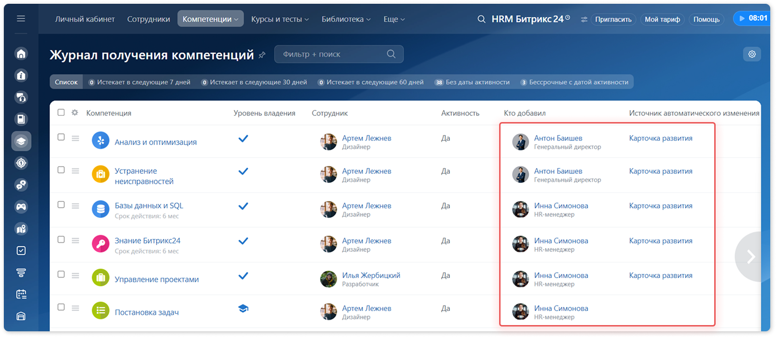Select the Без даты активности tab
Image resolution: width=776 pixels, height=338 pixels.
[472, 82]
